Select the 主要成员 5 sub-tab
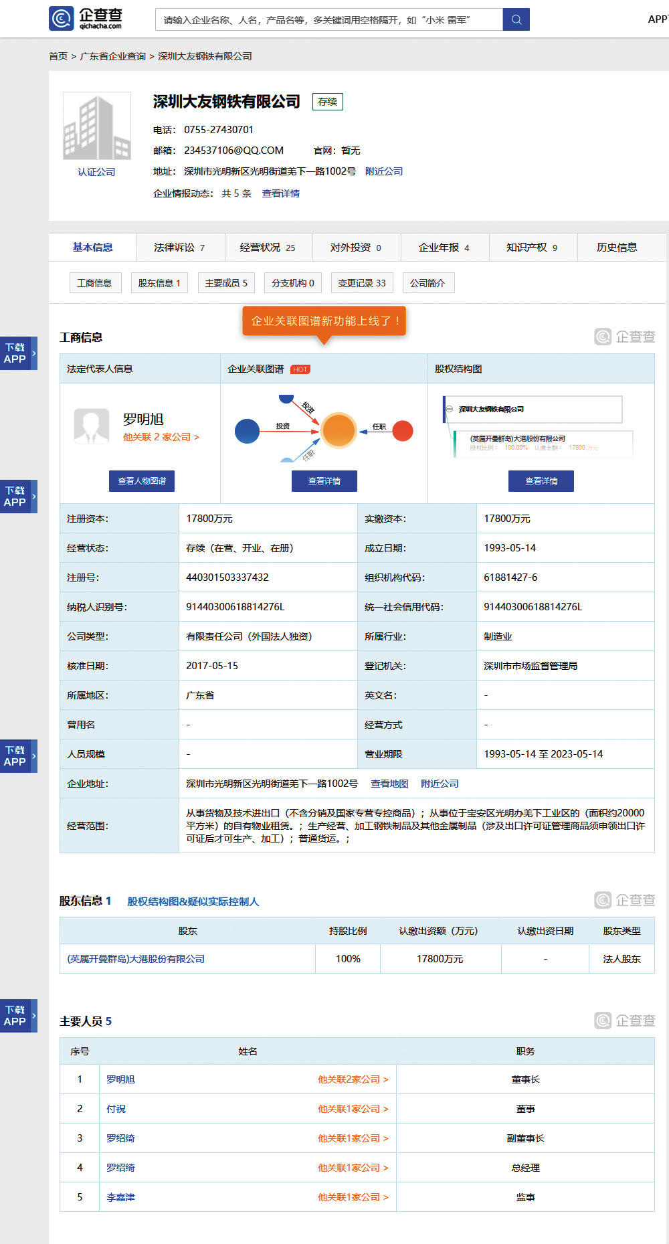Image resolution: width=669 pixels, height=1244 pixels. point(226,283)
